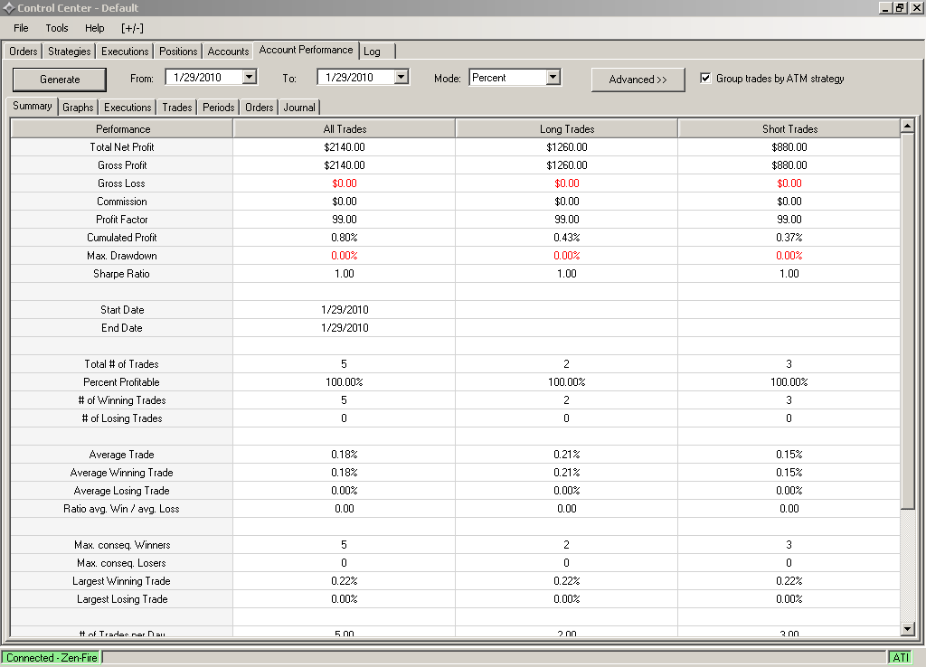Click the Long Trades column header
The image size is (926, 667).
point(567,128)
